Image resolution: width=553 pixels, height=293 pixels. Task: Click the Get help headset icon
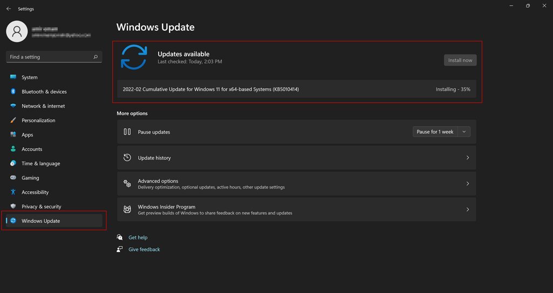(120, 237)
